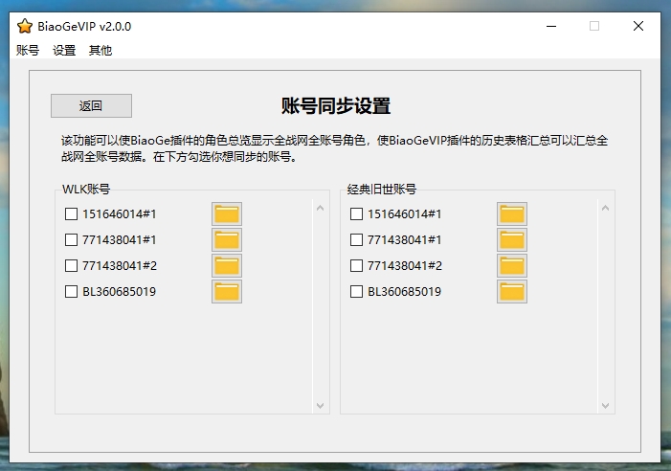Check WLK account 771438041#2

pyautogui.click(x=71, y=266)
